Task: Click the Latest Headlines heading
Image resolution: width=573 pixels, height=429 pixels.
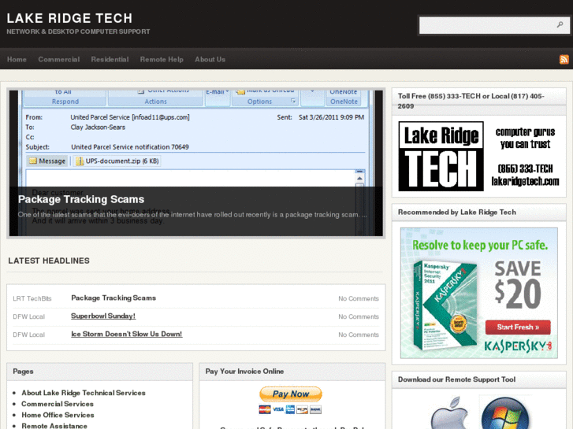Action: click(49, 261)
